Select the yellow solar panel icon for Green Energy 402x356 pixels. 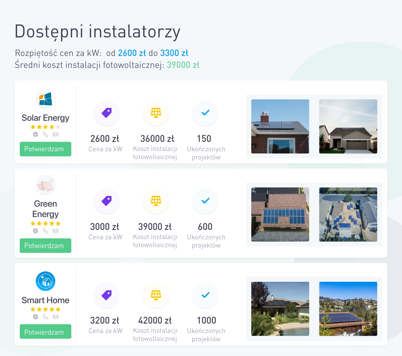tap(156, 201)
